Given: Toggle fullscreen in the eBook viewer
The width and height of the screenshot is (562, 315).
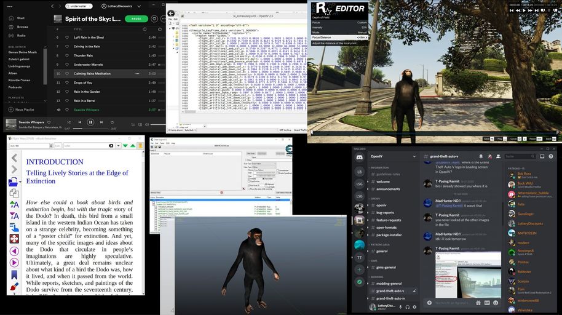Looking at the screenshot, I should tap(14, 237).
